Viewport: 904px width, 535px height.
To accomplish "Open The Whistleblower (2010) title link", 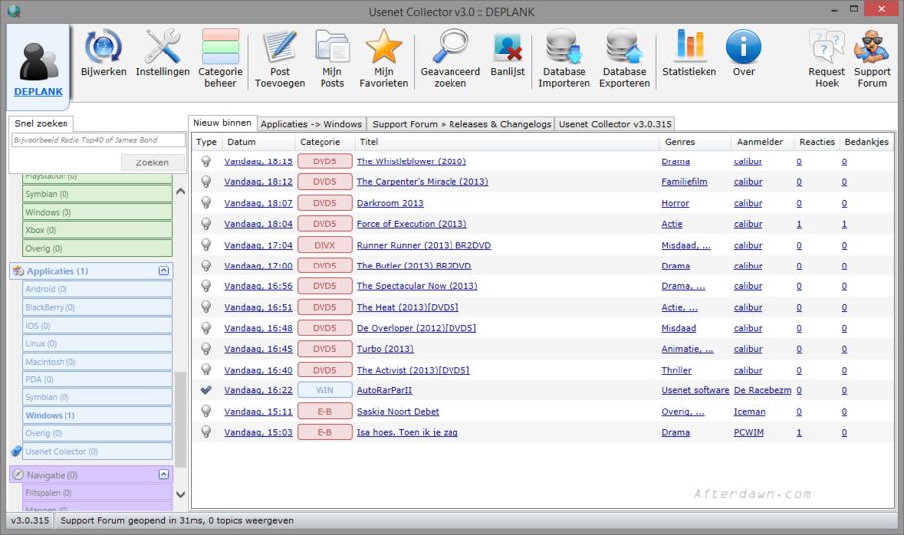I will click(x=412, y=161).
